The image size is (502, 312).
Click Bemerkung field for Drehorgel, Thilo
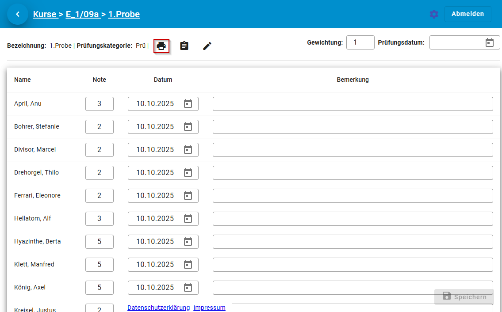point(353,172)
